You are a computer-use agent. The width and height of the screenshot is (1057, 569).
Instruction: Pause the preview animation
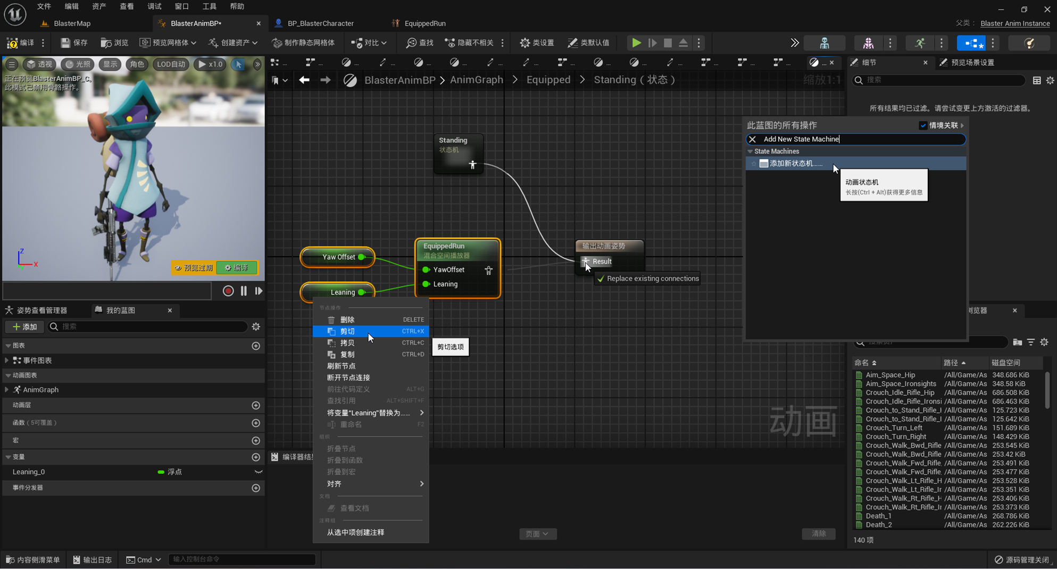pos(244,291)
